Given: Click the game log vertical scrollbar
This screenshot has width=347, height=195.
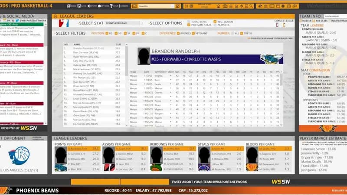Looking at the screenshot, I should point(281,98).
